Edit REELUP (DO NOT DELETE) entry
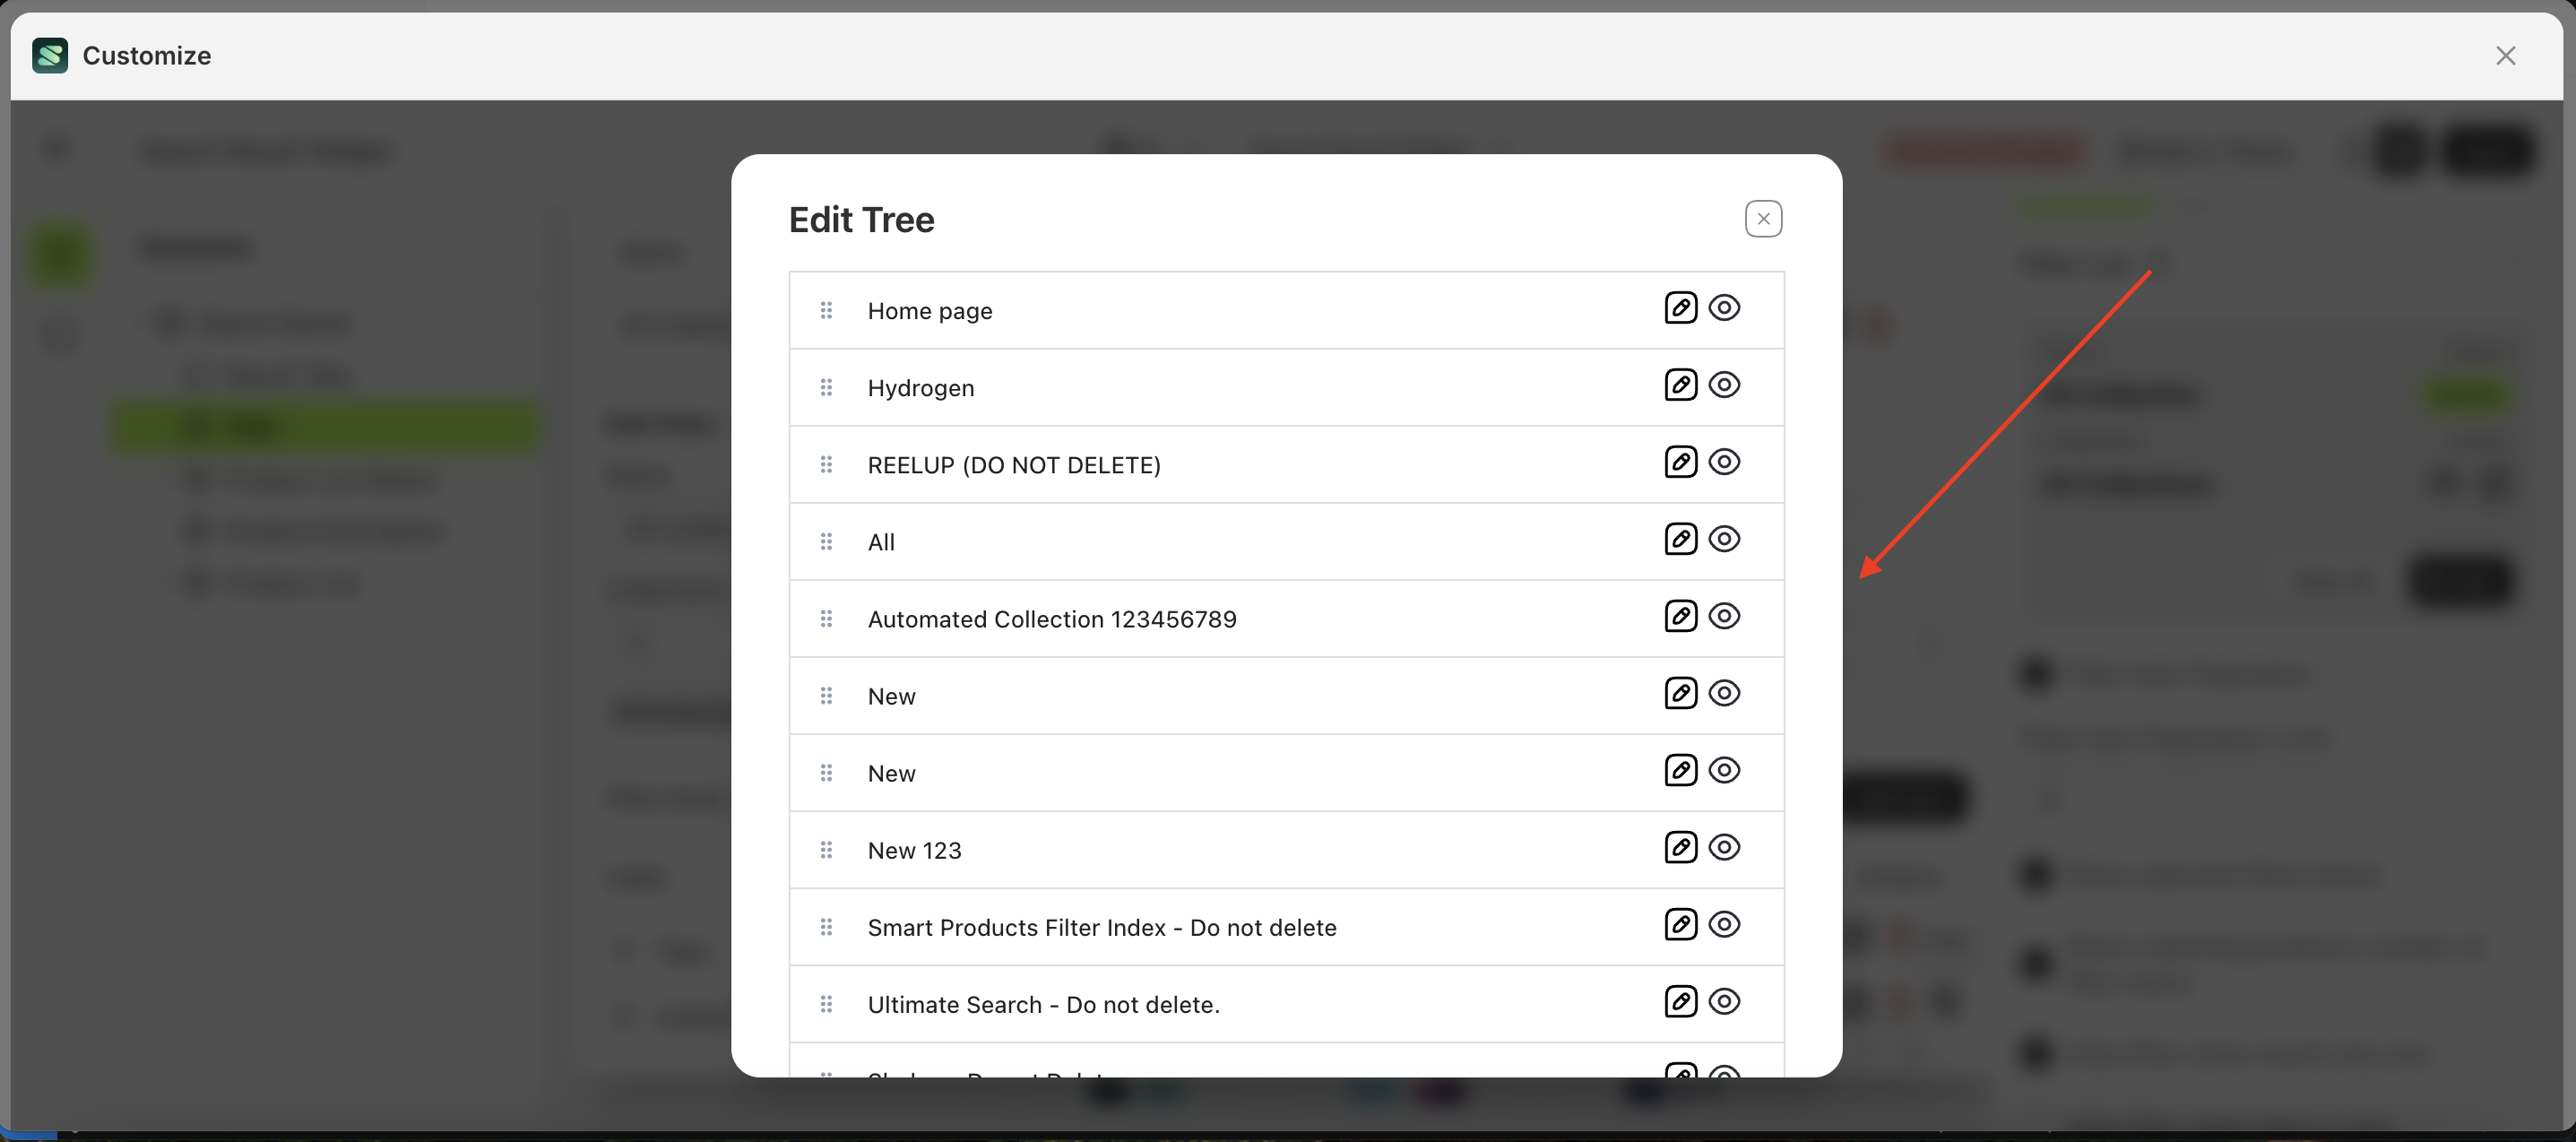 1681,462
